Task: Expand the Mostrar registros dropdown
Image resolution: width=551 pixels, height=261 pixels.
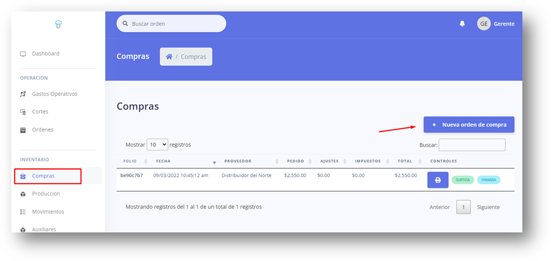Action: pos(157,145)
